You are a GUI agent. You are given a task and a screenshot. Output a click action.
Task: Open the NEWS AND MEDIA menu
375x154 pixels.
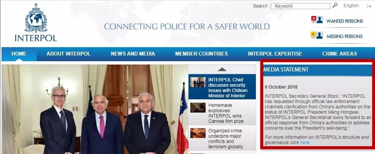pos(133,54)
